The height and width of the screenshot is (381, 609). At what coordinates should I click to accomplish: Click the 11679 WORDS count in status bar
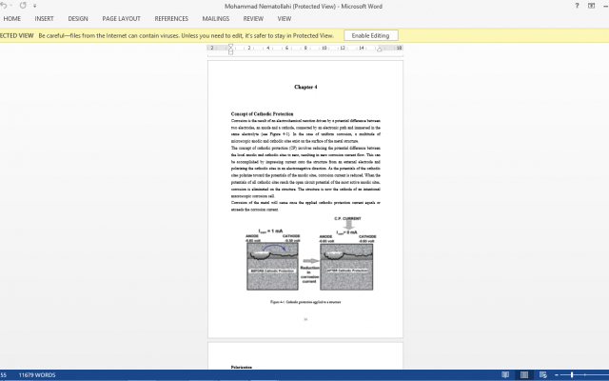[x=37, y=375]
